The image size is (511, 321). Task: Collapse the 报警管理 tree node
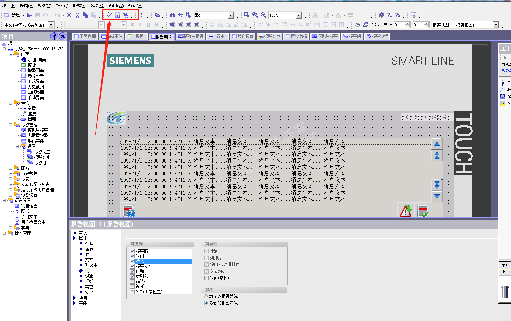pyautogui.click(x=11, y=125)
